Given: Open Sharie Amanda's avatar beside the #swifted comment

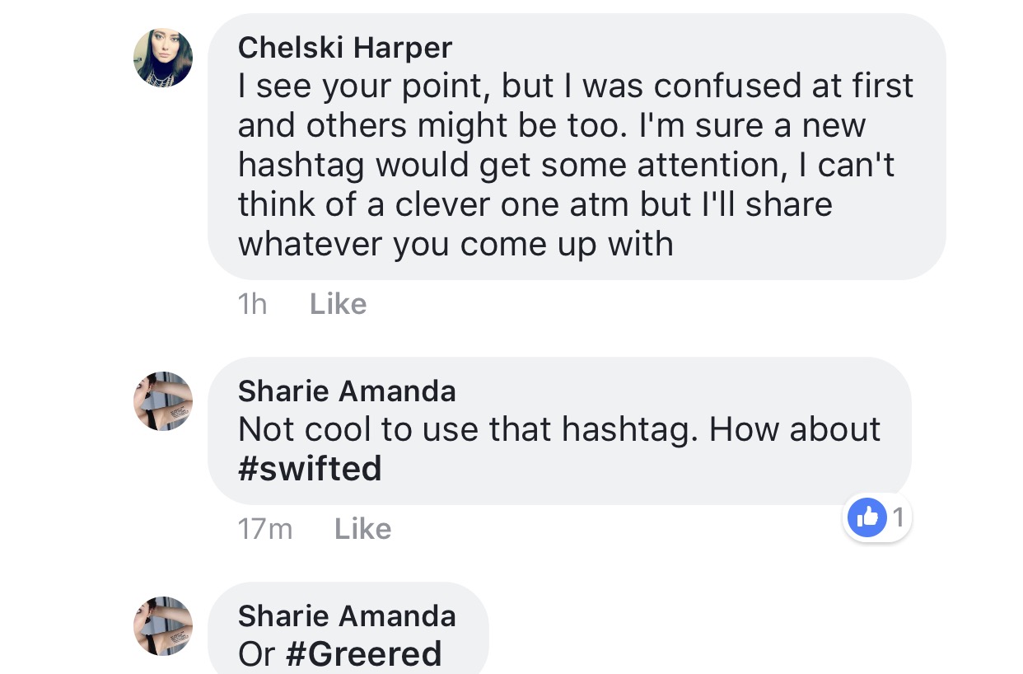Looking at the screenshot, I should pos(163,401).
